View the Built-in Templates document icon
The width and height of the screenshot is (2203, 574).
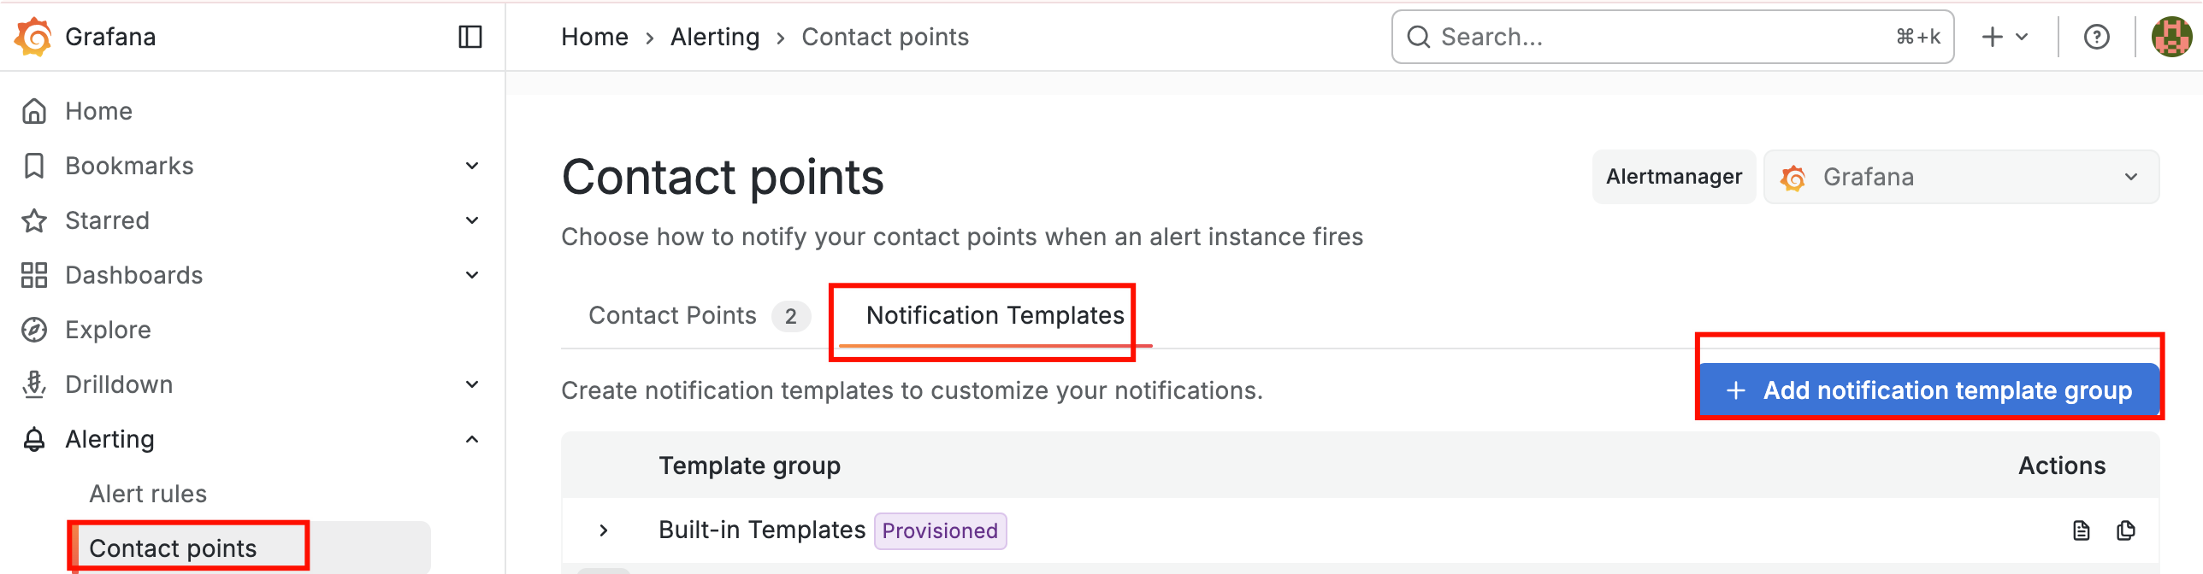pos(2081,530)
